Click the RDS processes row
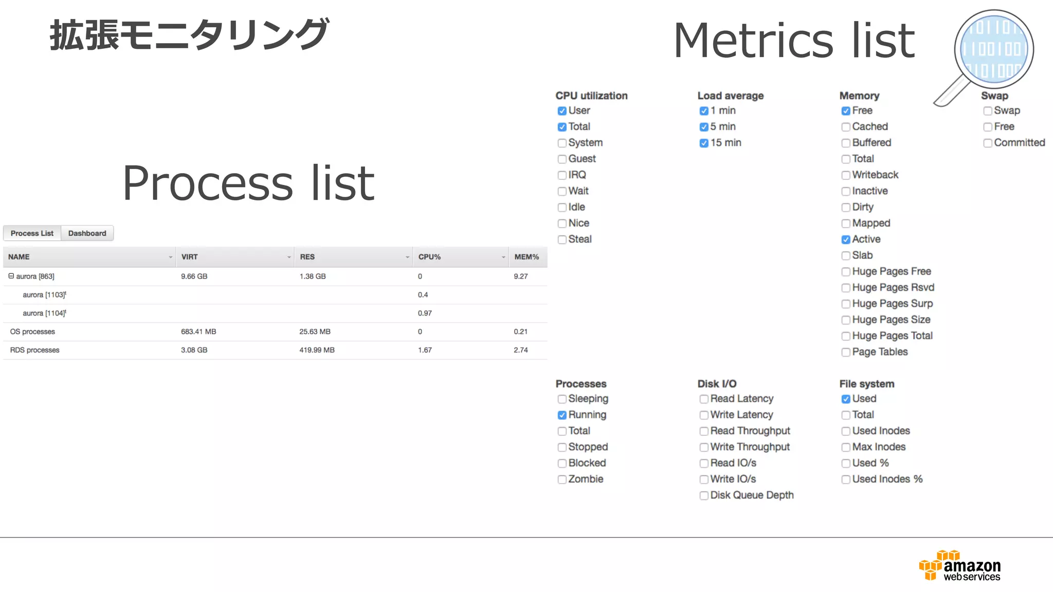This screenshot has height=592, width=1053. pos(35,350)
